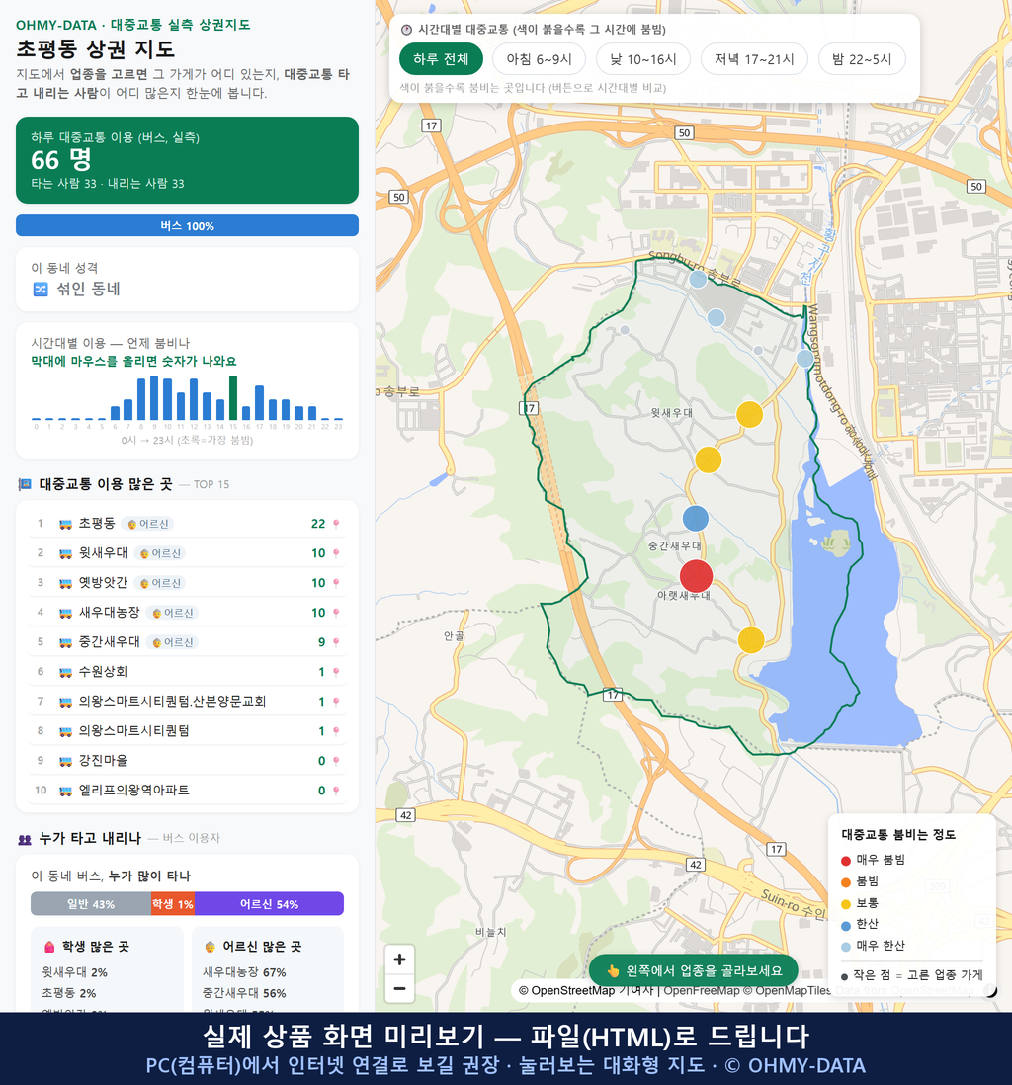The image size is (1012, 1085).
Task: Select the yellow stop marker beside 윗새우대 label
Action: (750, 414)
